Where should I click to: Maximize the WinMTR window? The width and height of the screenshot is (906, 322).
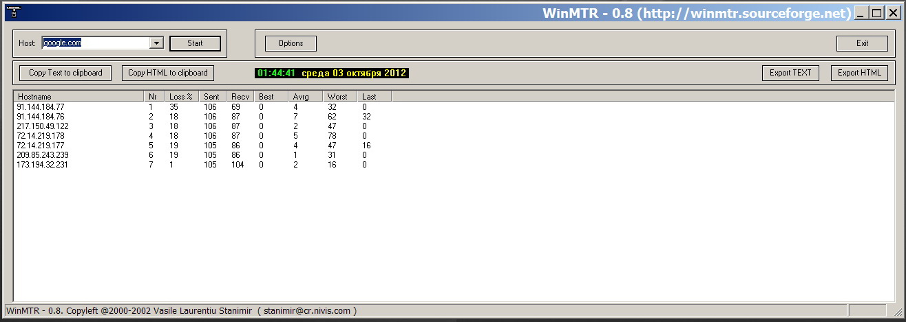[x=876, y=12]
